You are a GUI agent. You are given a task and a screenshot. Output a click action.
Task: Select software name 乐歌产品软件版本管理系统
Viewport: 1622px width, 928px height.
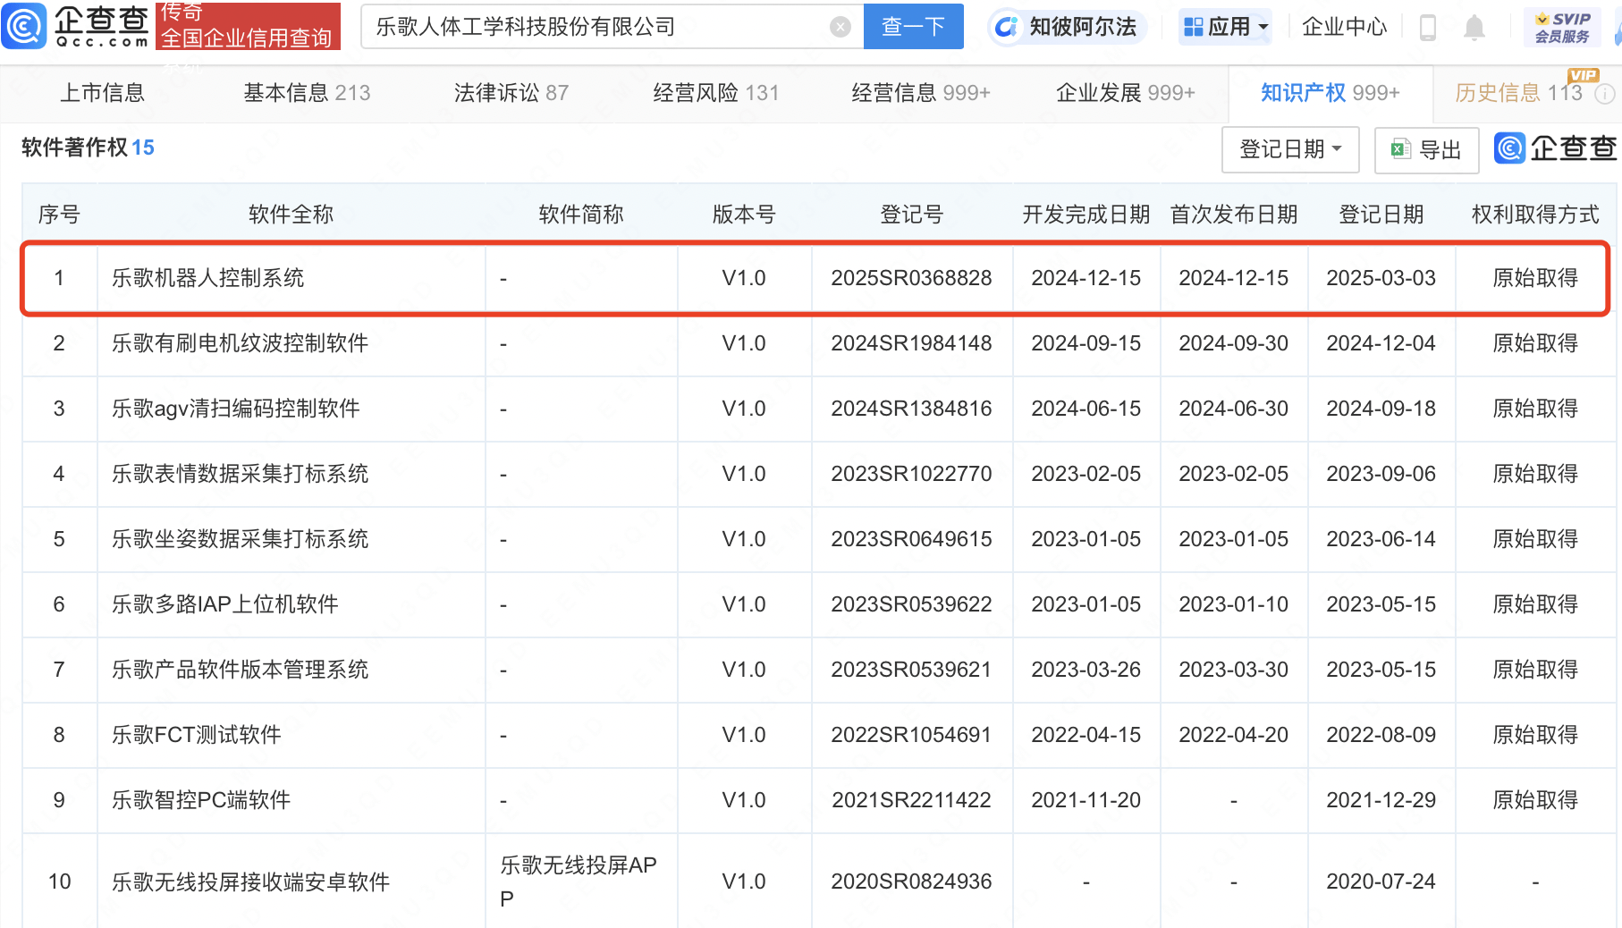[x=240, y=670]
